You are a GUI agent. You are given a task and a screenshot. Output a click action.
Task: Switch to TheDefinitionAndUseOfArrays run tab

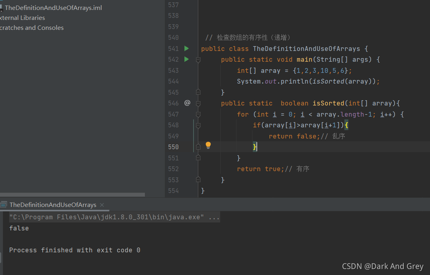(53, 205)
